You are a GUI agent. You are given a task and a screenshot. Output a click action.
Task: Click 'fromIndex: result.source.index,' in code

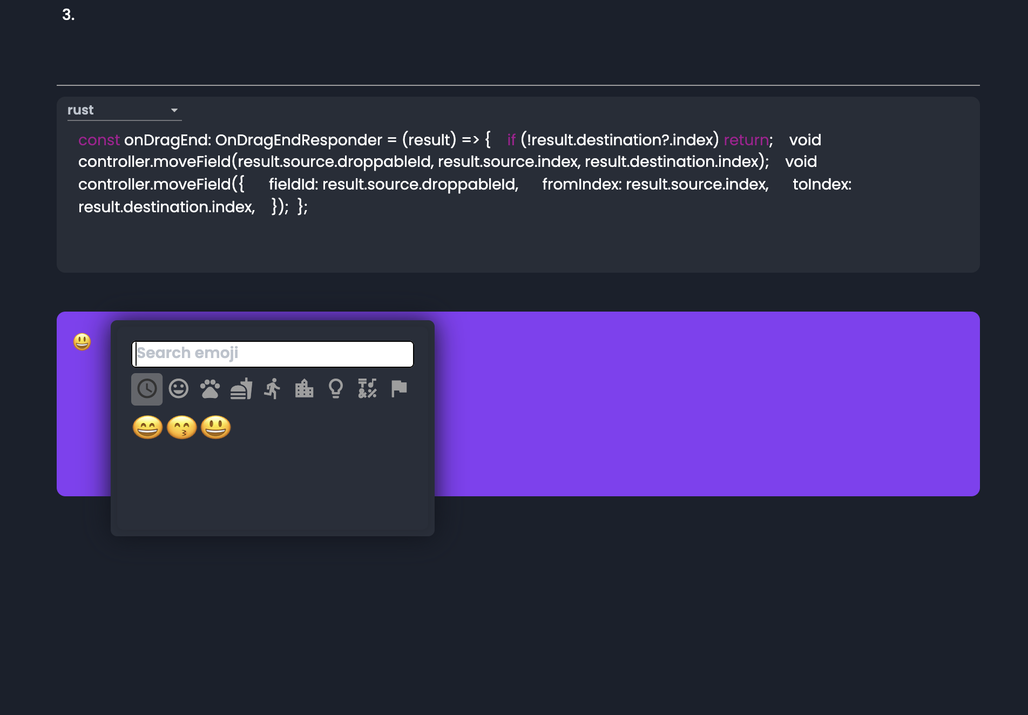click(655, 184)
